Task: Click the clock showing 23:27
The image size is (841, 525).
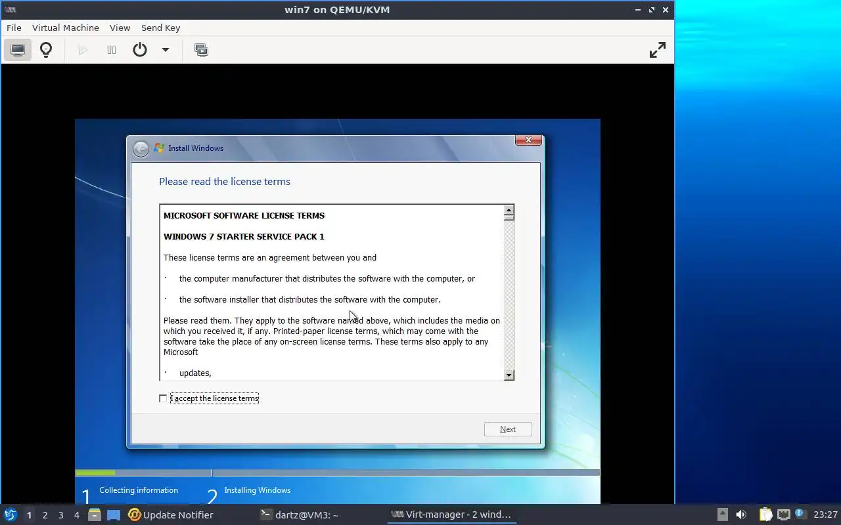Action: point(825,515)
